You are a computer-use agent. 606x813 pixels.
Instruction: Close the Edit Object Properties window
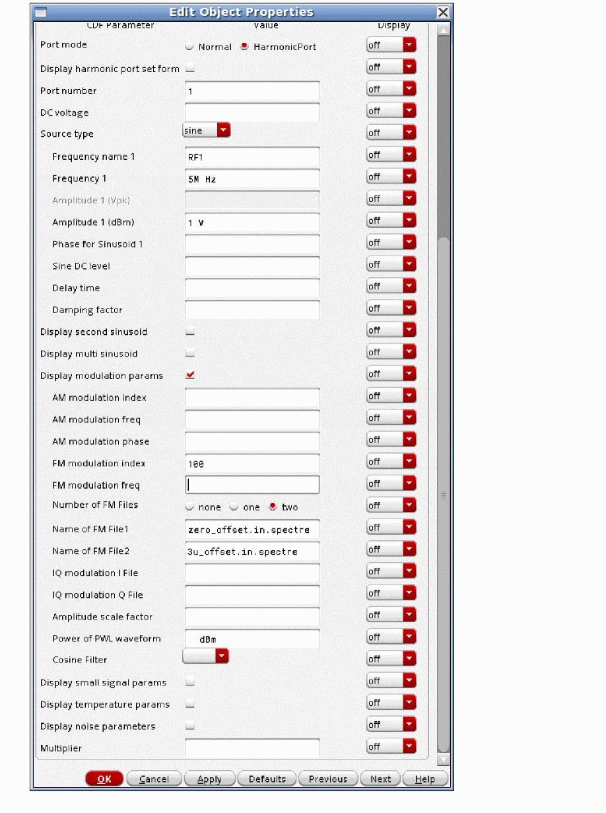(443, 13)
